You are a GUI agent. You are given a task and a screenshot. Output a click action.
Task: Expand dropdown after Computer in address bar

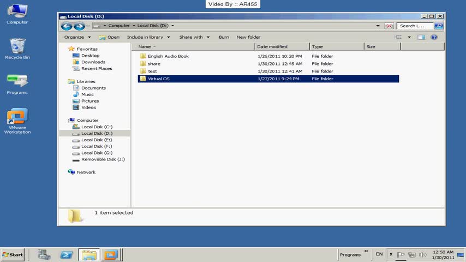[x=134, y=26]
